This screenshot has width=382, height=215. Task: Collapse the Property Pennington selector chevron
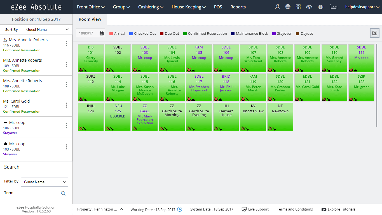121,209
